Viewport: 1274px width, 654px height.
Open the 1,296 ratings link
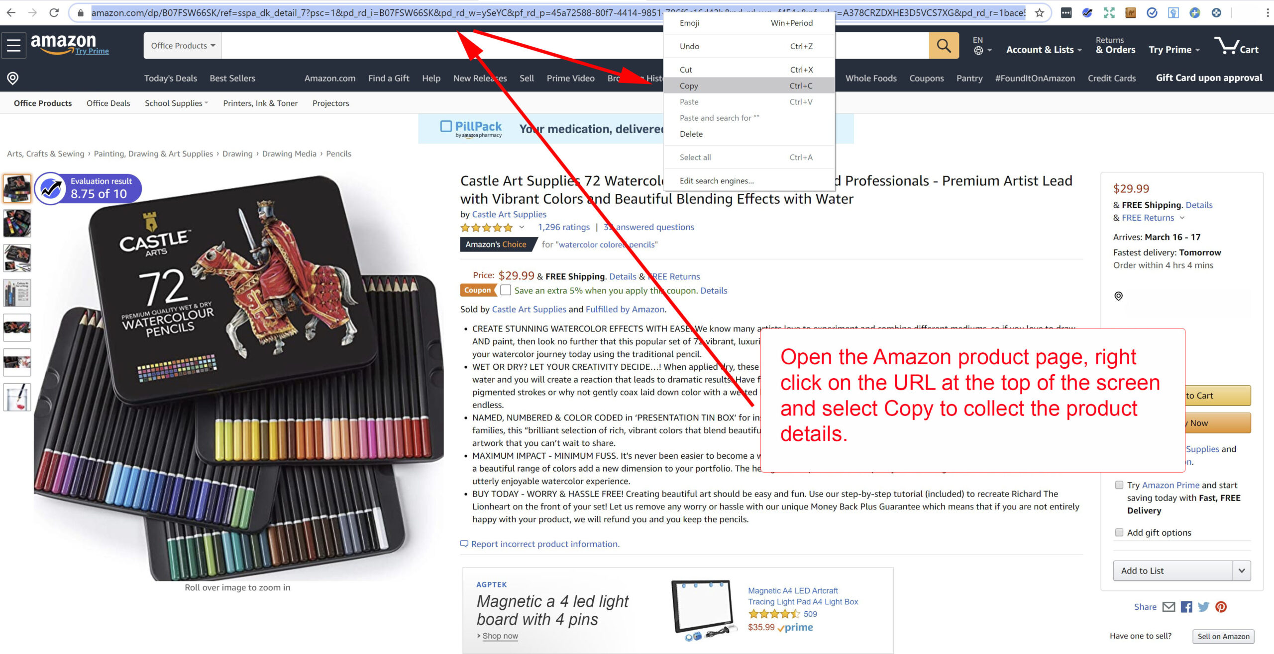pos(563,227)
